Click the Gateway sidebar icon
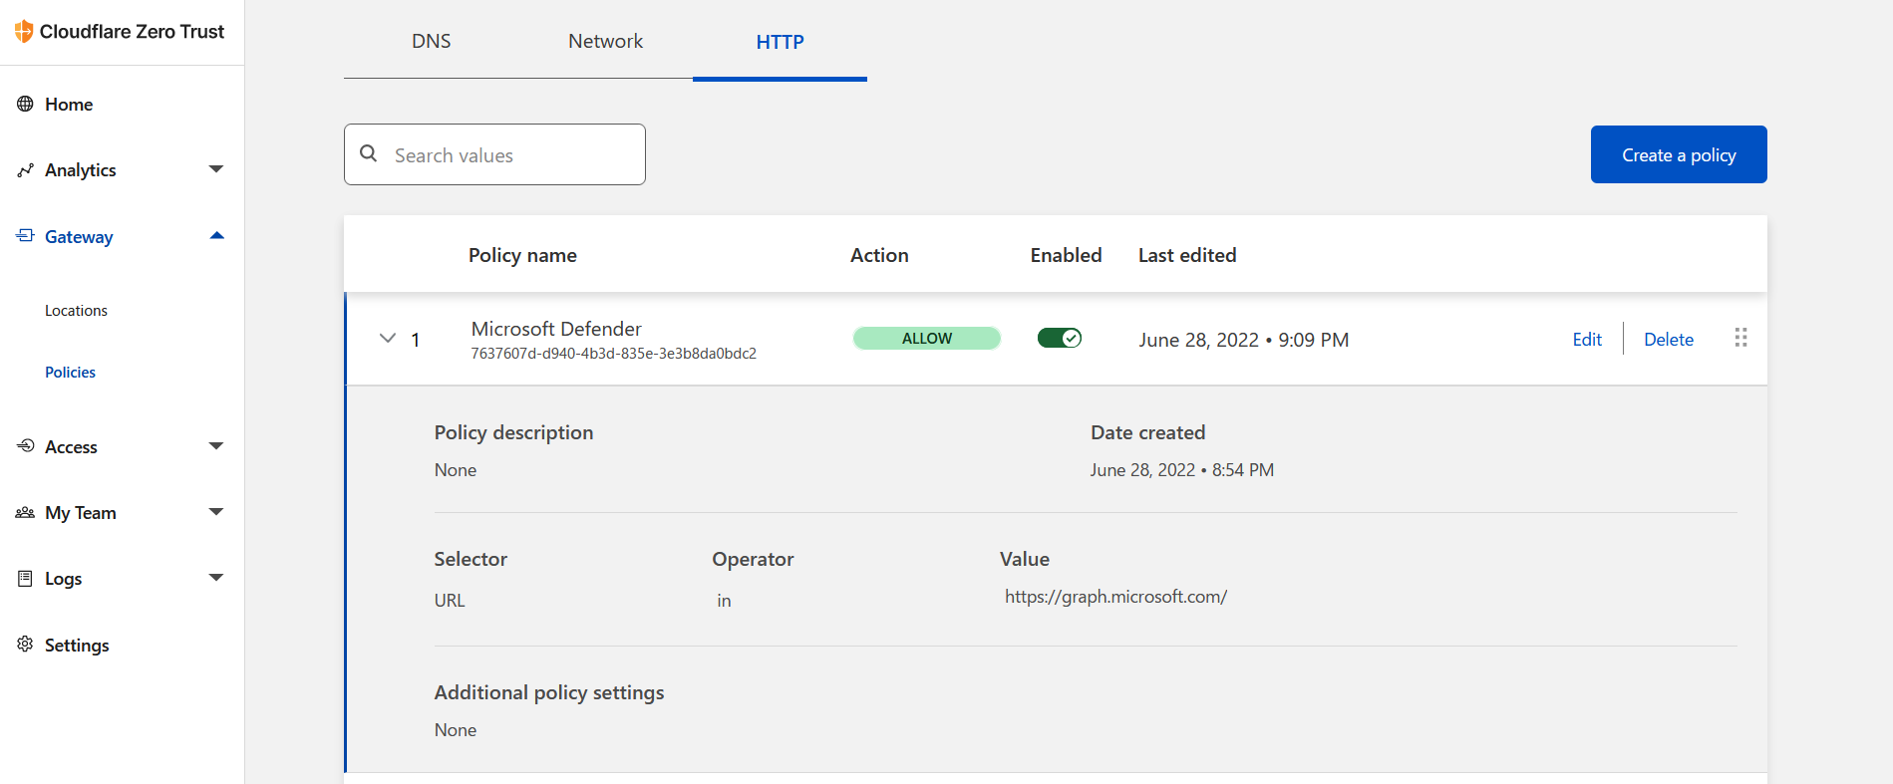Image resolution: width=1893 pixels, height=784 pixels. pos(25,236)
